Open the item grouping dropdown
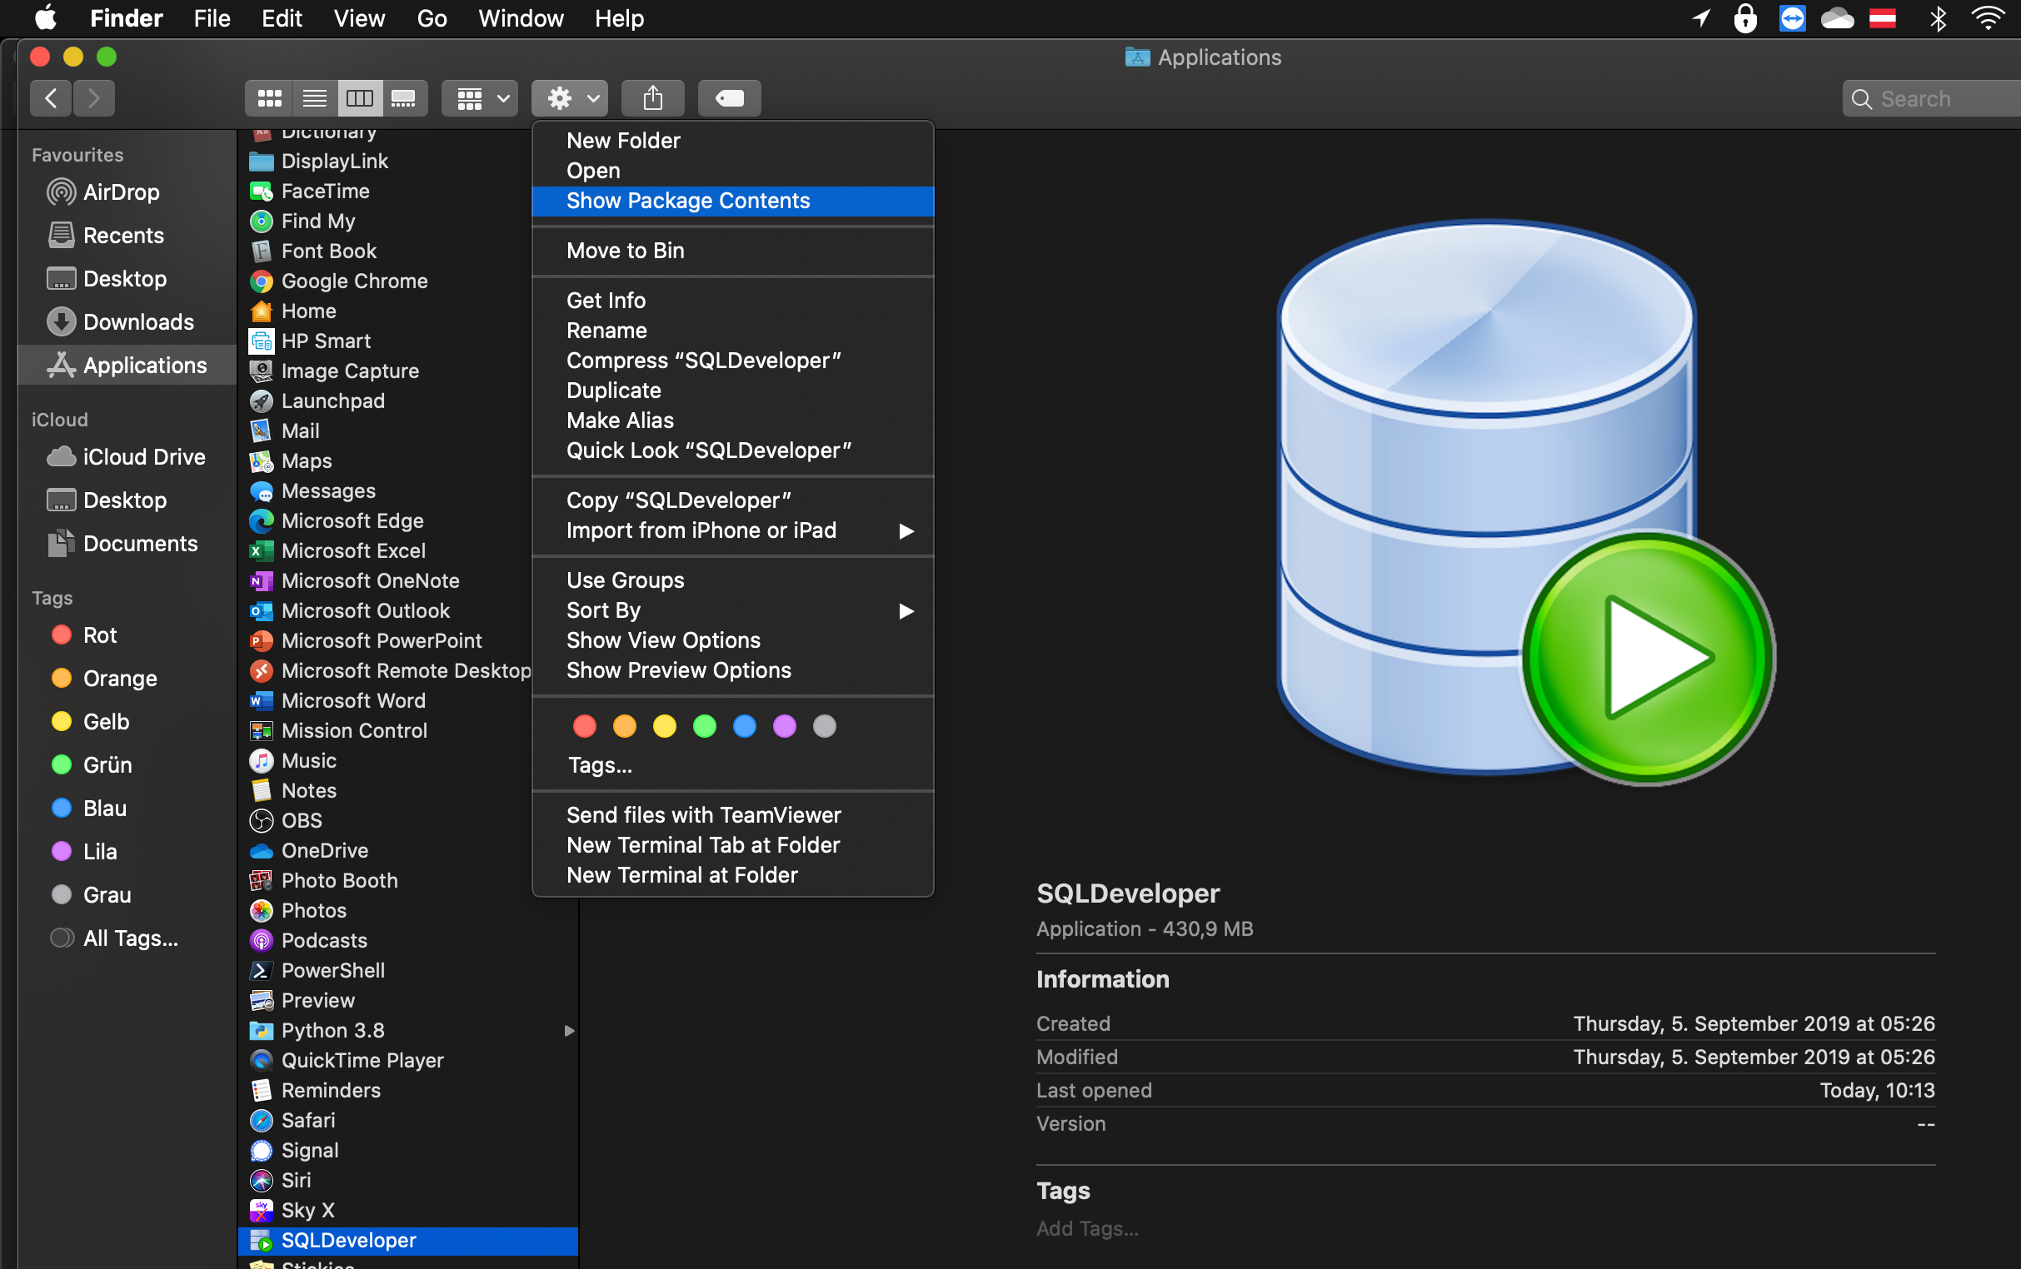This screenshot has width=2021, height=1269. click(x=478, y=98)
